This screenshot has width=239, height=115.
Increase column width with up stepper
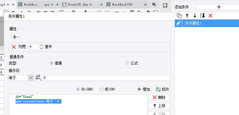pyautogui.click(x=41, y=45)
